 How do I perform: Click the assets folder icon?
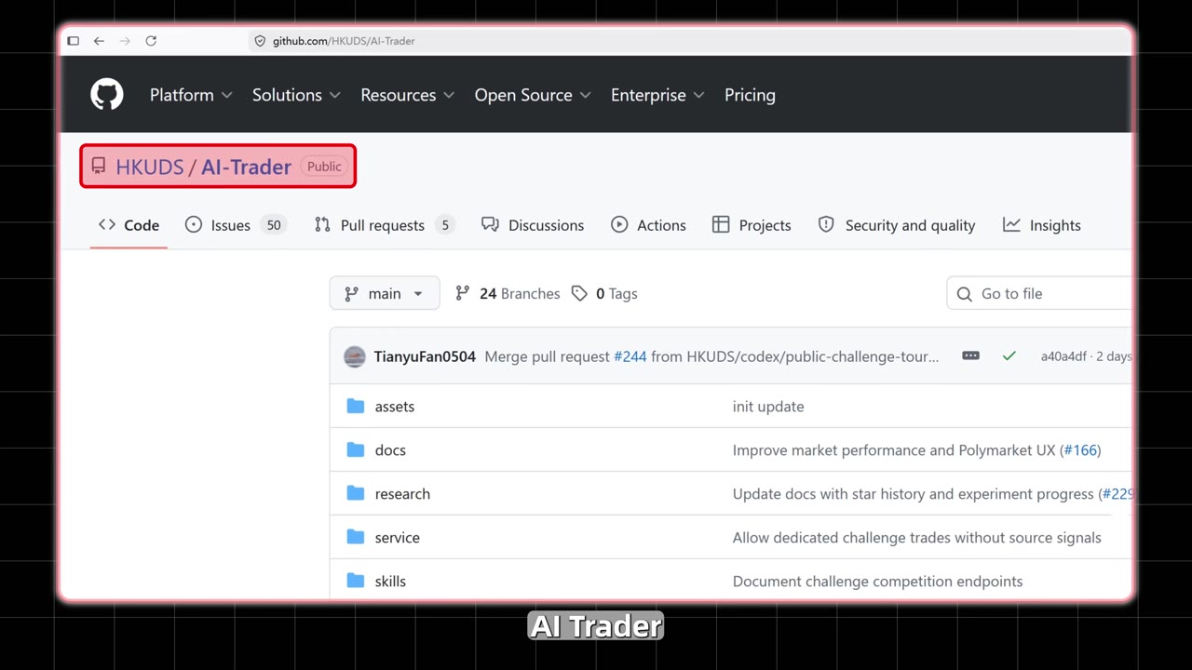(x=355, y=406)
